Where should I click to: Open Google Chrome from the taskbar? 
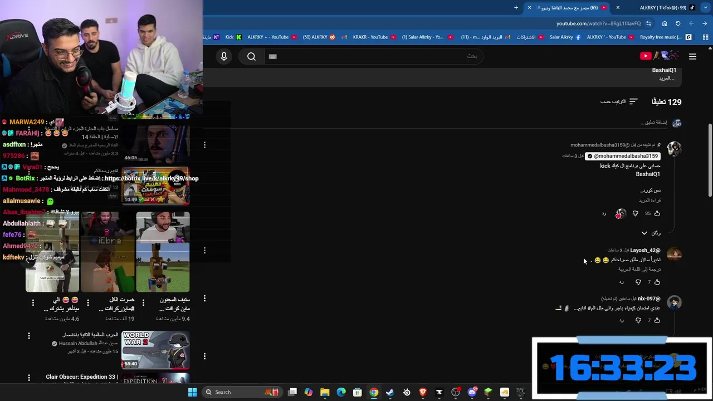click(374, 392)
